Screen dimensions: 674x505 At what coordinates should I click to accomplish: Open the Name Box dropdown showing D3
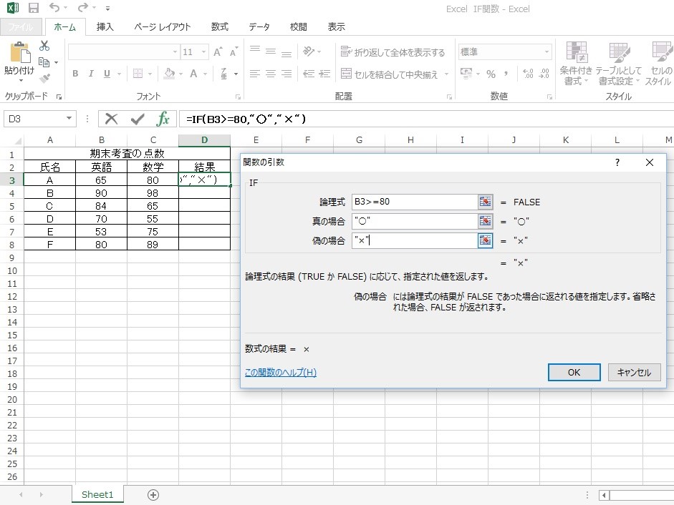[x=69, y=119]
